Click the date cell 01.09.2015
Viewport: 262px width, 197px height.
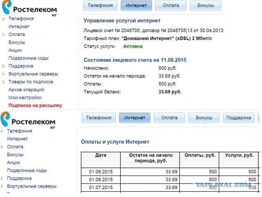point(101,172)
